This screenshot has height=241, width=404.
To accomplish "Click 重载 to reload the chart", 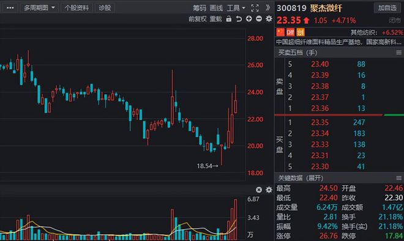I will pyautogui.click(x=215, y=19).
